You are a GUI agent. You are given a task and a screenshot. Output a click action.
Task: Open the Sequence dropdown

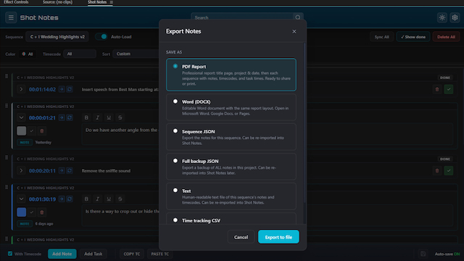(x=57, y=37)
